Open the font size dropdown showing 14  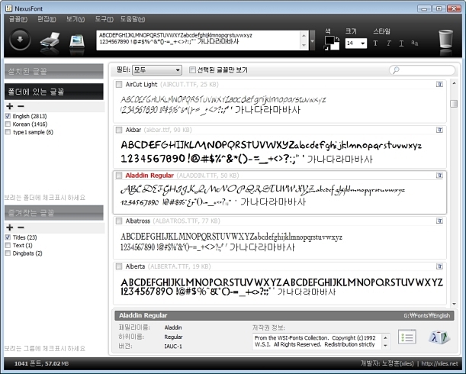pyautogui.click(x=355, y=44)
